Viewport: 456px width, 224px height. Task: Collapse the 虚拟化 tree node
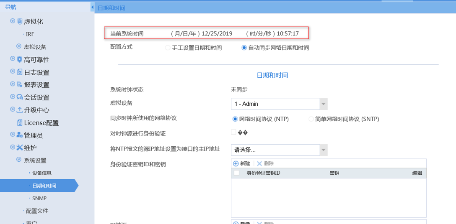(13, 21)
